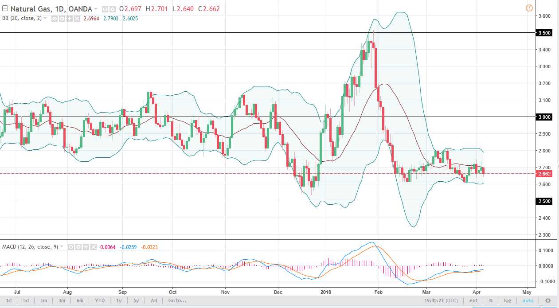The height and width of the screenshot is (308, 559).
Task: Expand the Natural Gas symbol dropdown arrow
Action: [96, 9]
